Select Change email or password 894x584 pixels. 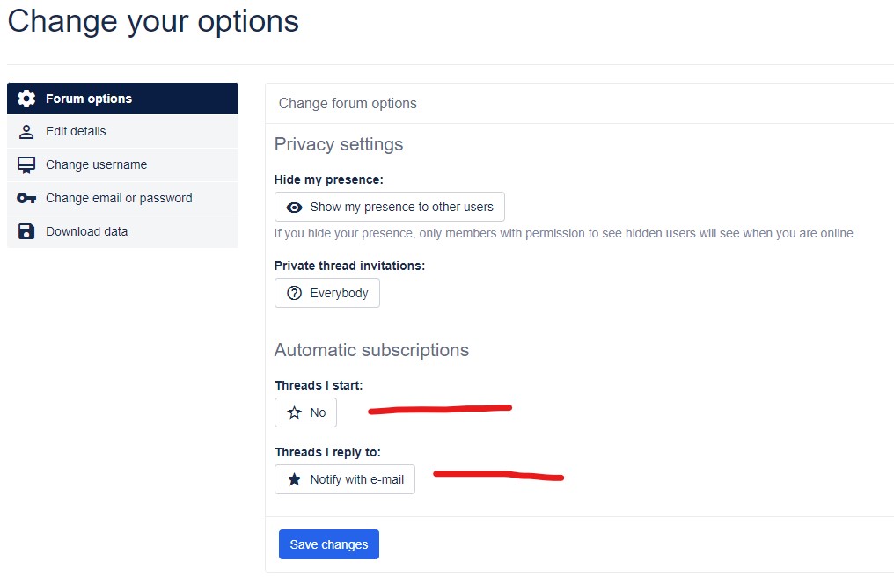[122, 198]
